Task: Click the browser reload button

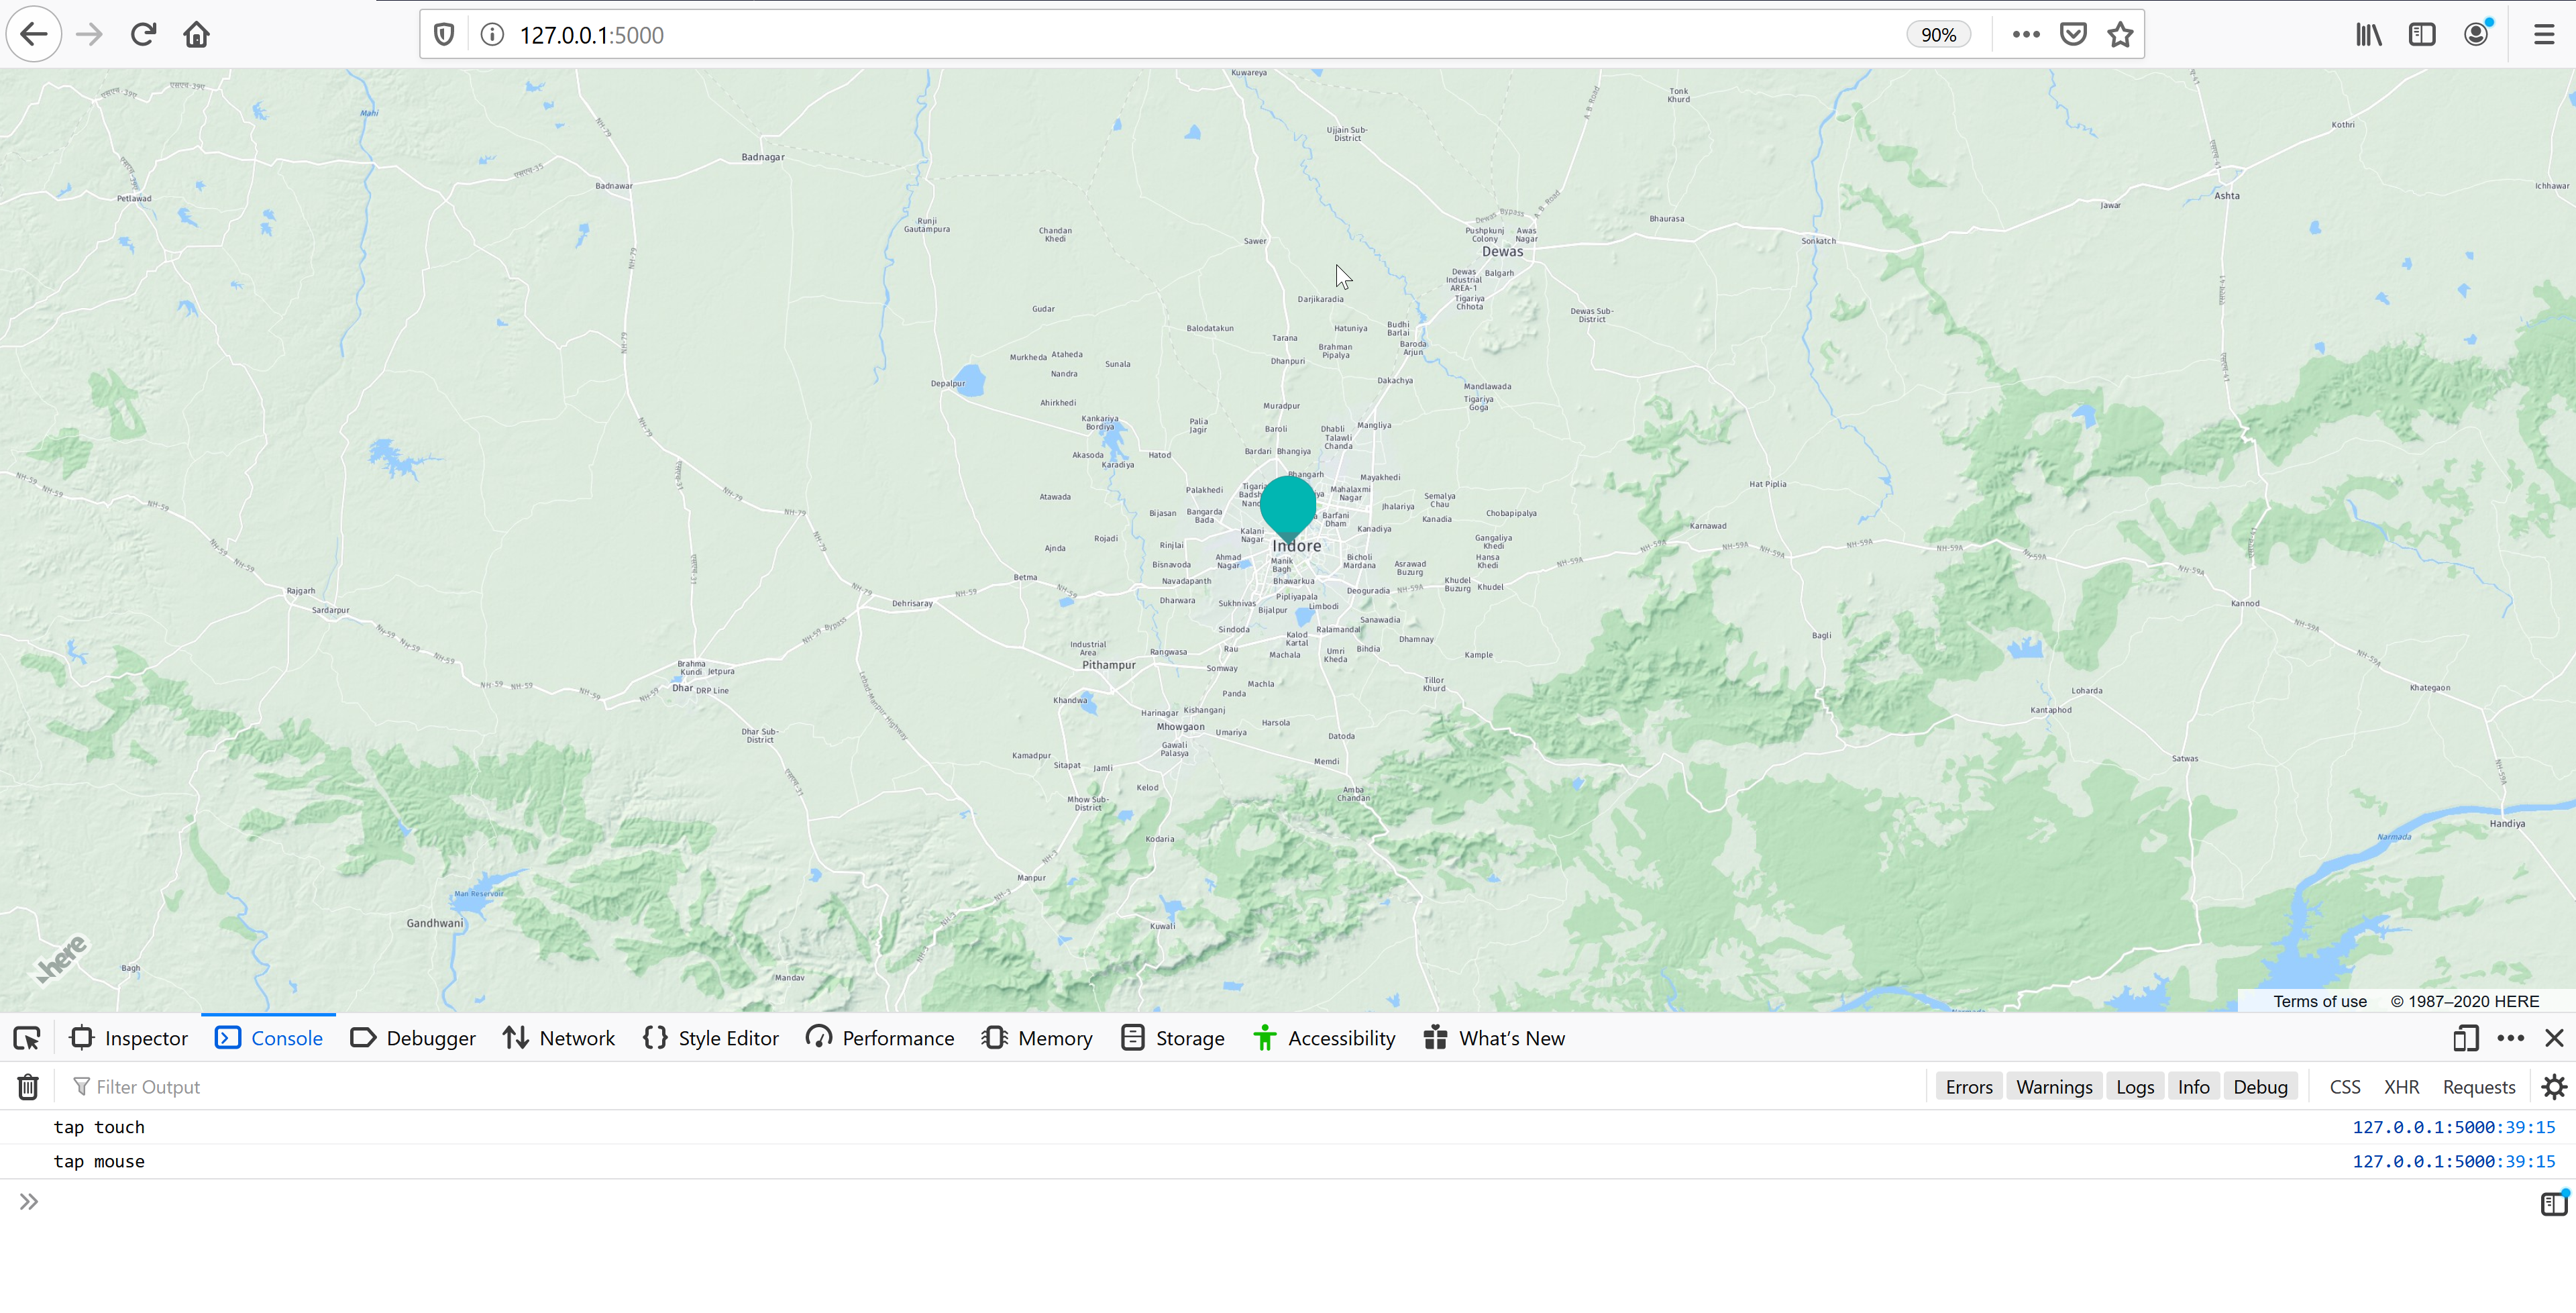Action: 143,35
